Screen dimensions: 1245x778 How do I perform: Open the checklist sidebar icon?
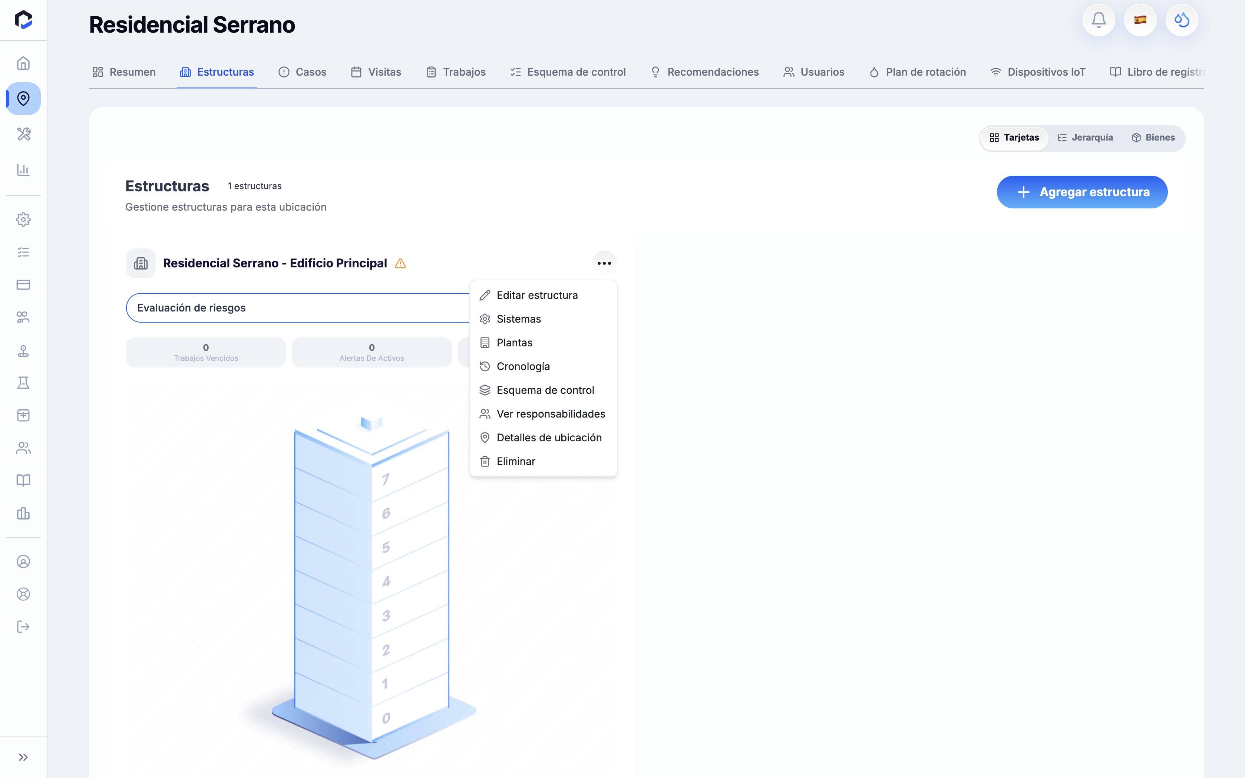pos(23,252)
